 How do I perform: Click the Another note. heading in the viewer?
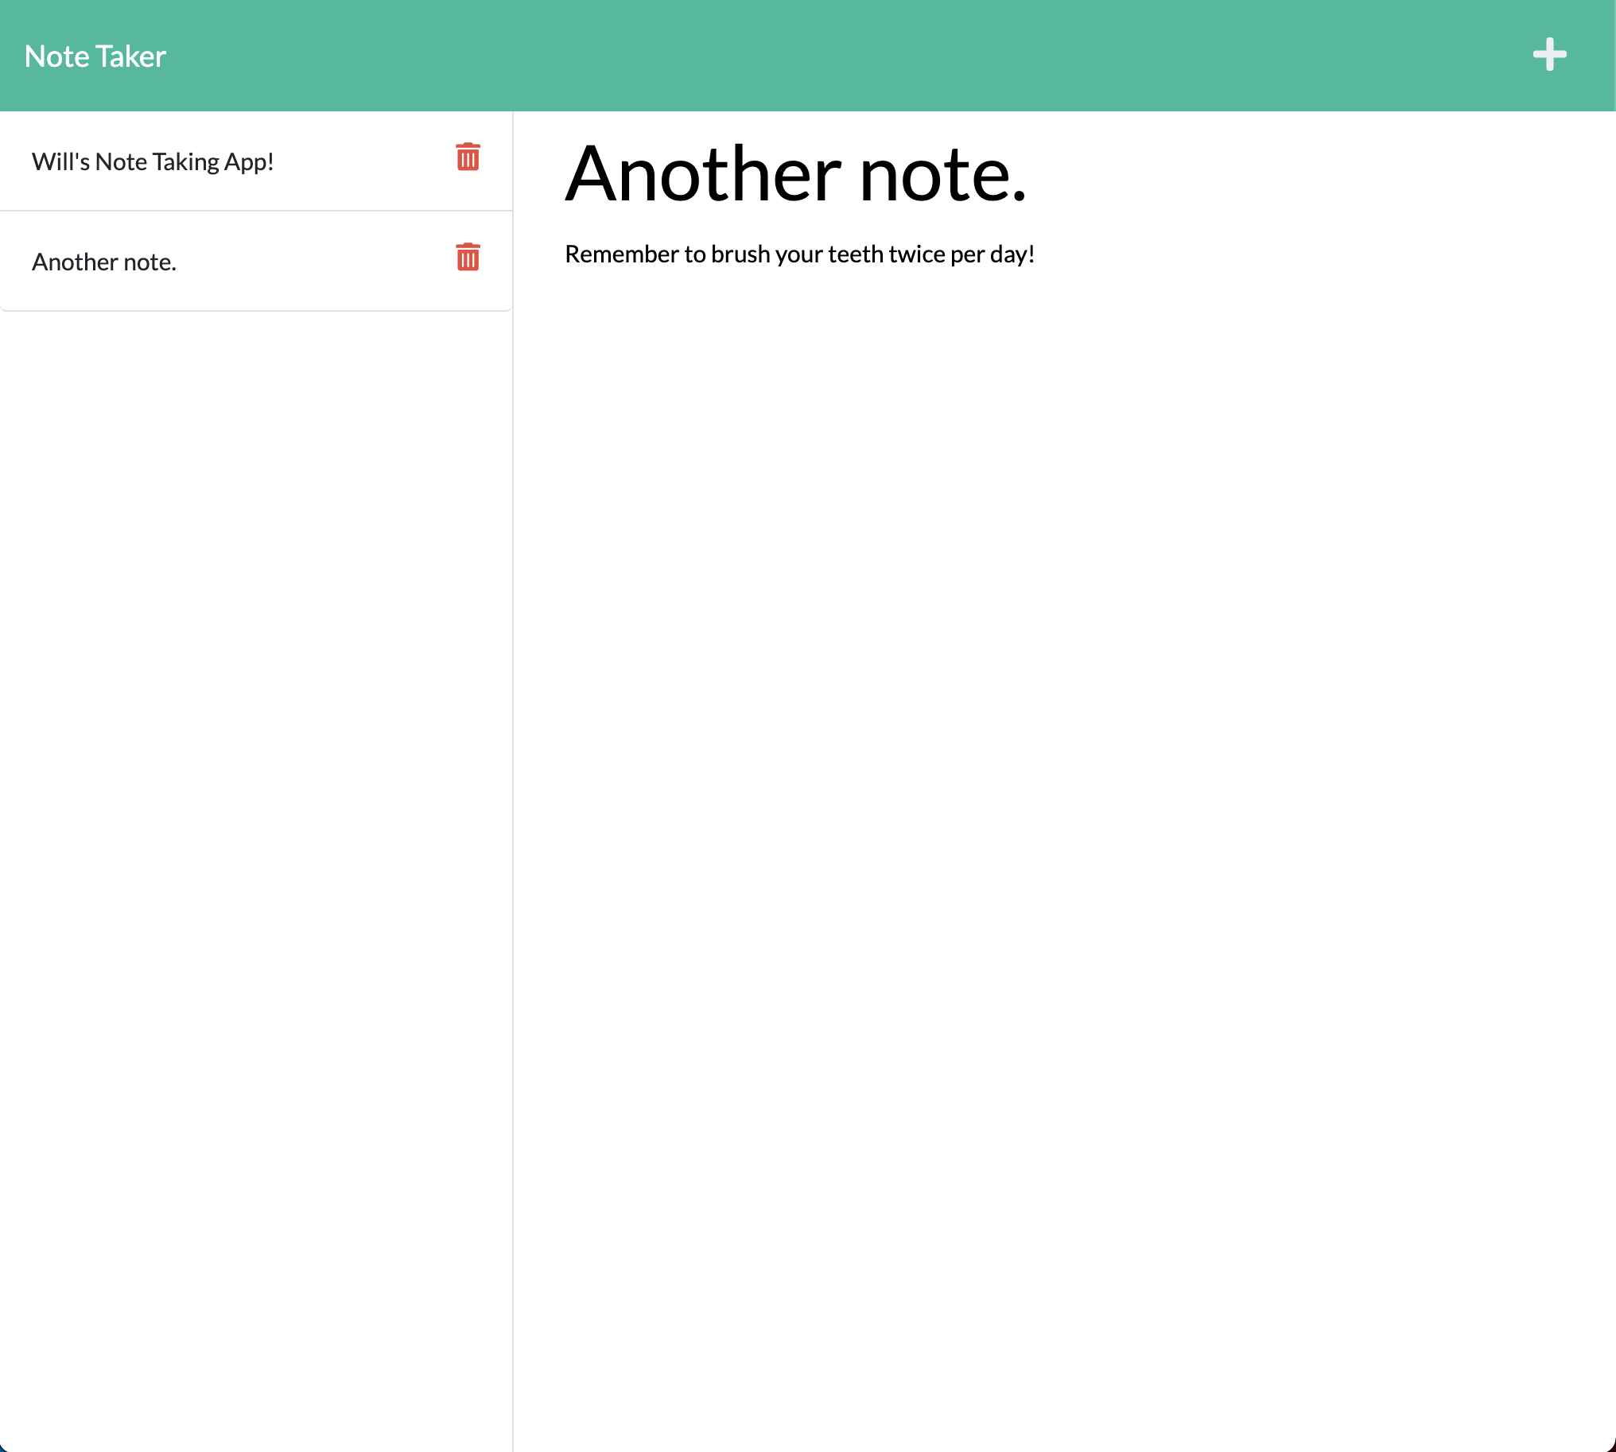point(795,172)
